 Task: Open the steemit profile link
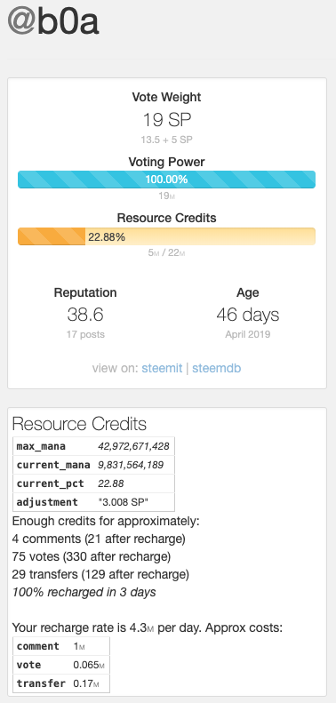pyautogui.click(x=162, y=369)
